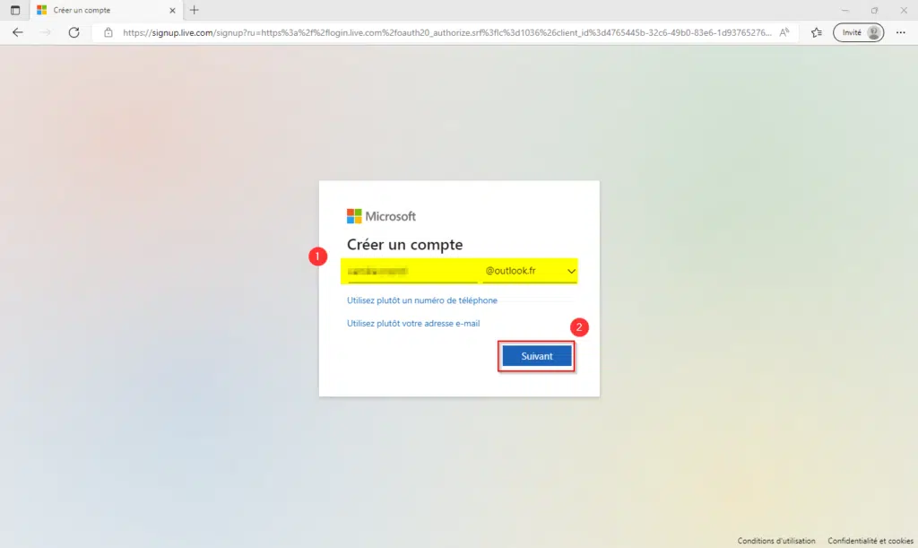
Task: Click the Microsoft logo
Action: tap(381, 216)
